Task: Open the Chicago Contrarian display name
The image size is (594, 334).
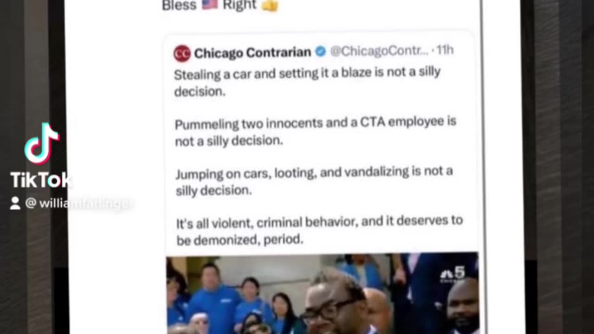Action: (x=252, y=53)
